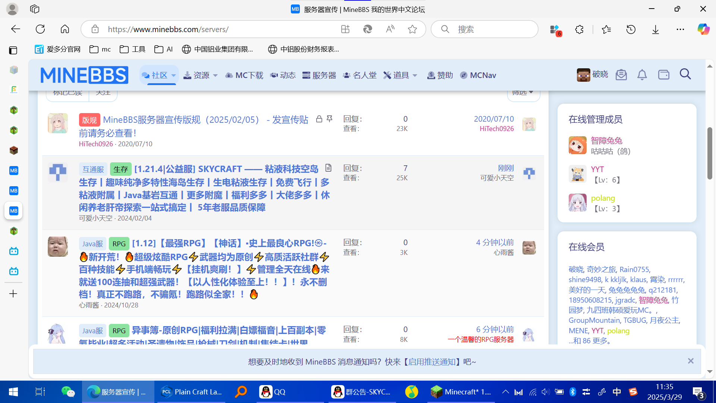The height and width of the screenshot is (403, 716).
Task: Open the WeChat taskbar icon
Action: point(68,392)
